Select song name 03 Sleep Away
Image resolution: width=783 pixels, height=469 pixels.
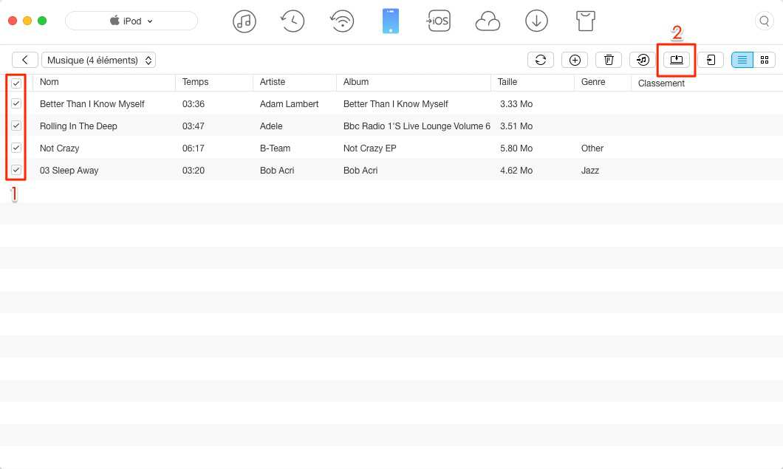tap(69, 171)
